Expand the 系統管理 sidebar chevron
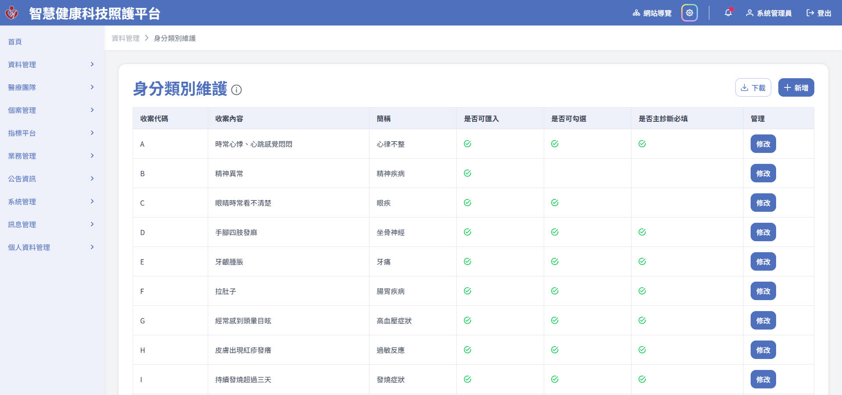This screenshot has width=842, height=395. click(92, 202)
